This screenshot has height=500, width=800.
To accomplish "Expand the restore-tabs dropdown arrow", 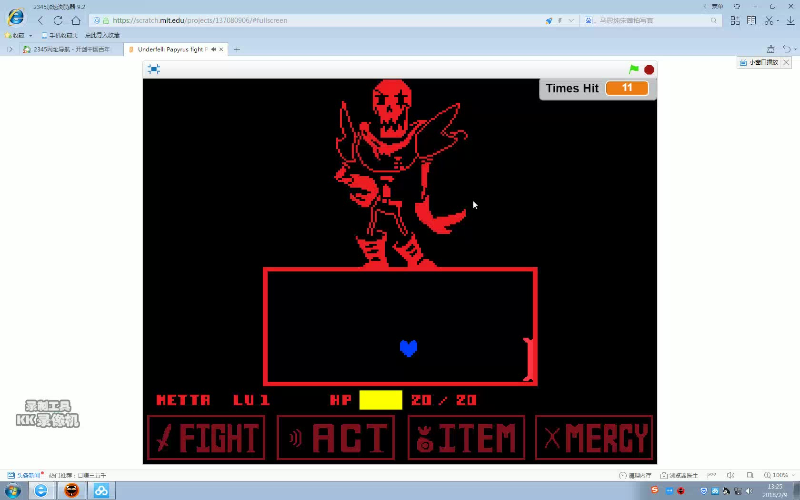I will [795, 50].
